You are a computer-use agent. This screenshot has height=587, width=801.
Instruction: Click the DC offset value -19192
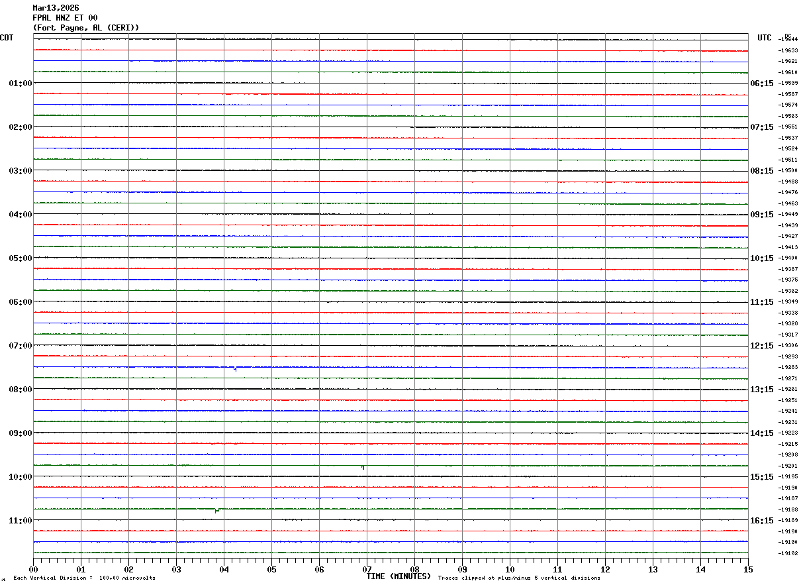coord(788,553)
